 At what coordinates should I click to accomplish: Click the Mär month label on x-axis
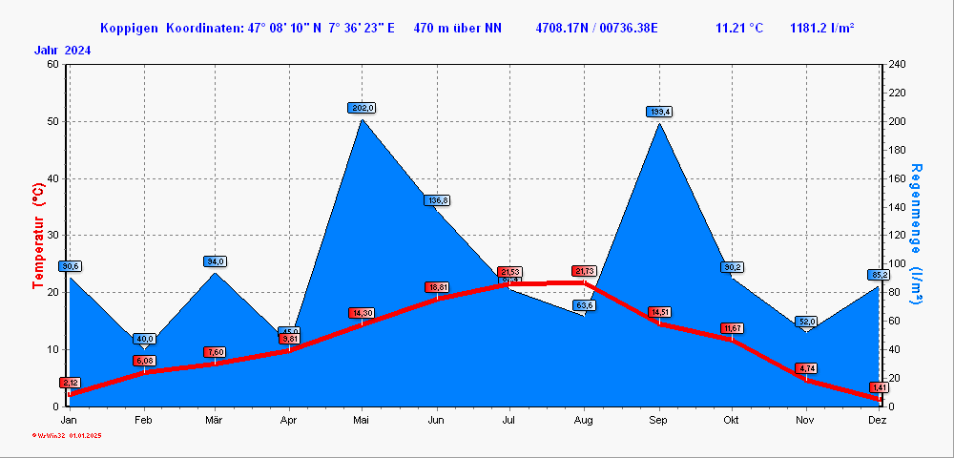coord(216,420)
